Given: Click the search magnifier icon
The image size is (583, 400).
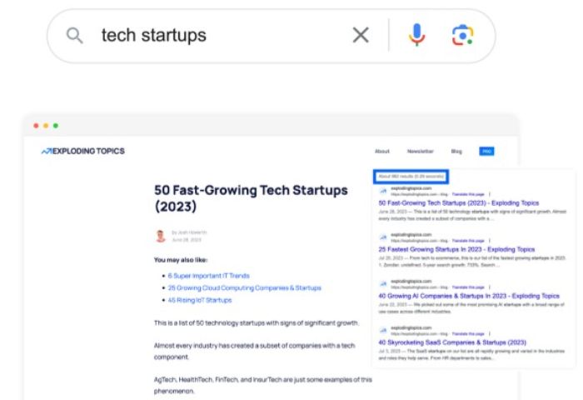Looking at the screenshot, I should click(74, 36).
